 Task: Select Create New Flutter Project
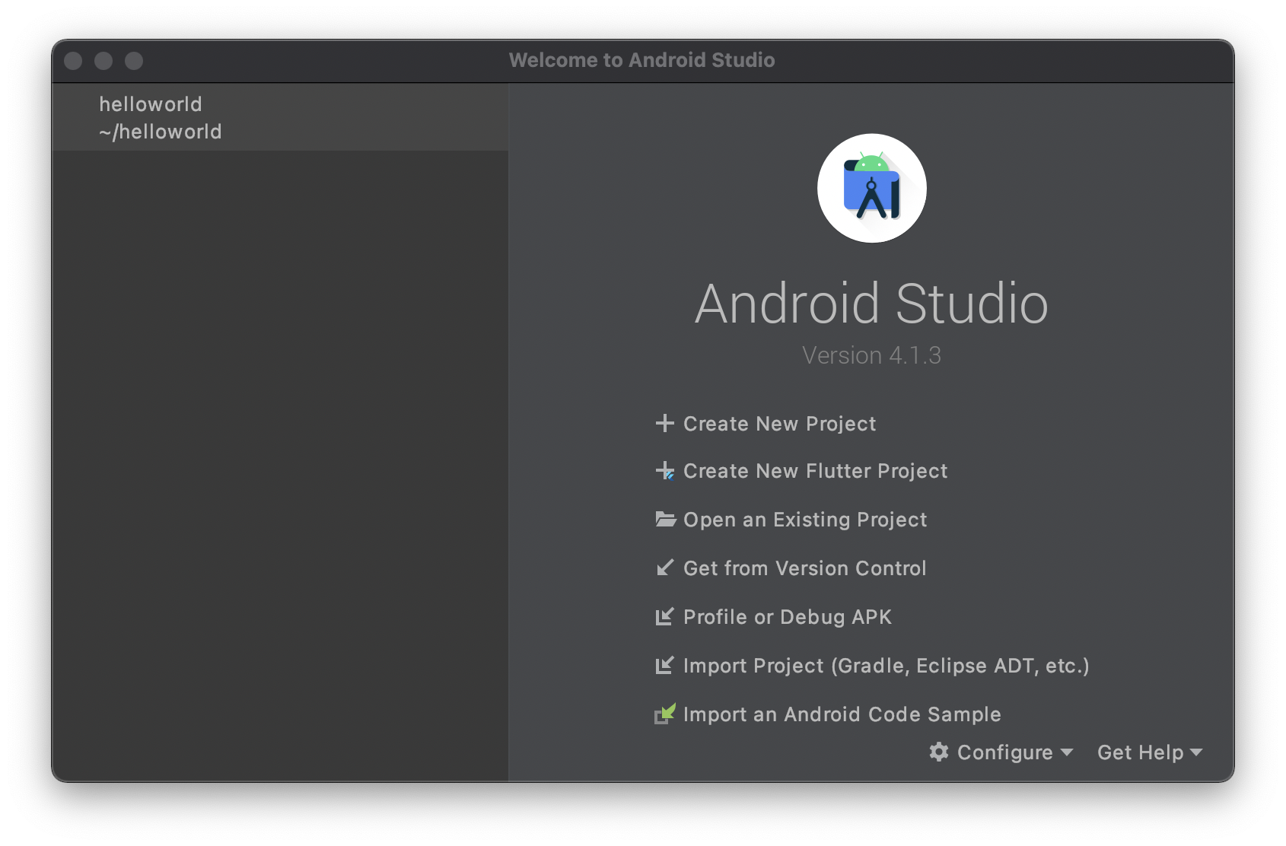[815, 471]
